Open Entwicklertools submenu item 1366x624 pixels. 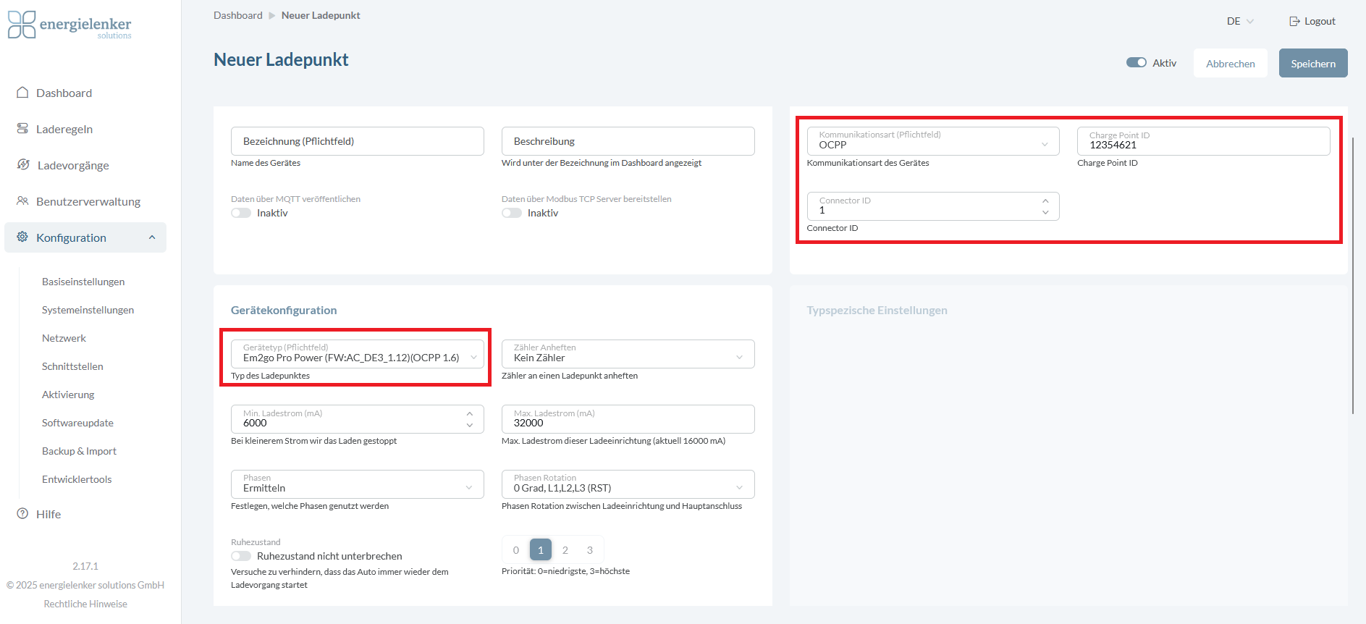77,479
